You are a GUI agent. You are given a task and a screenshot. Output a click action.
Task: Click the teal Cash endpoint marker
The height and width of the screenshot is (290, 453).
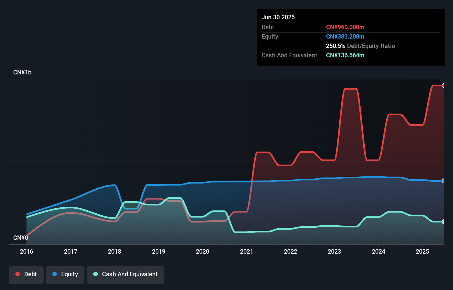click(x=444, y=222)
